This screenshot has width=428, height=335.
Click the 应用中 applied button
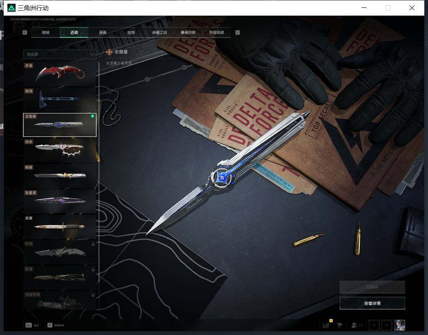pyautogui.click(x=372, y=287)
